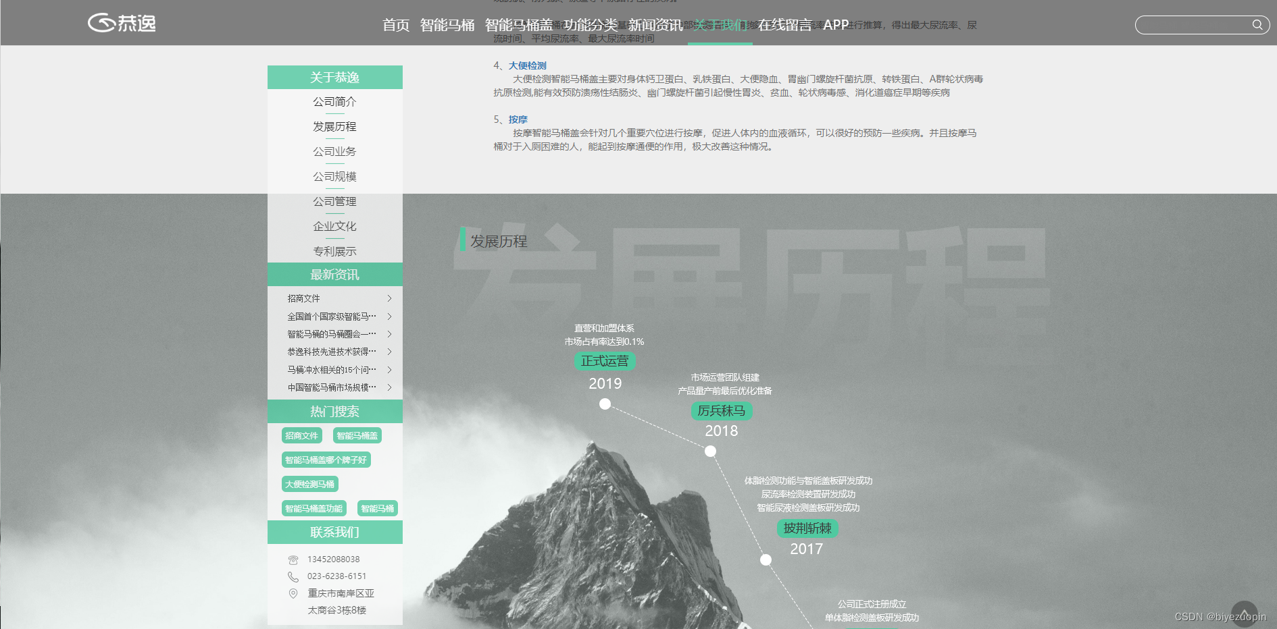Open the APP menu item
This screenshot has width=1277, height=629.
[x=836, y=25]
